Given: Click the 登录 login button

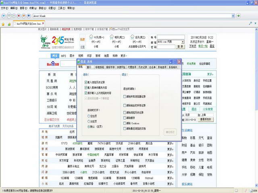Looking at the screenshot, I should point(180,47).
